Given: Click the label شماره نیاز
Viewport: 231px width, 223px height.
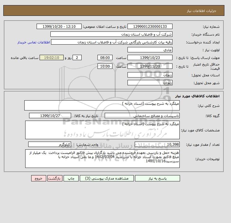Looking at the screenshot, I should pyautogui.click(x=211, y=27).
